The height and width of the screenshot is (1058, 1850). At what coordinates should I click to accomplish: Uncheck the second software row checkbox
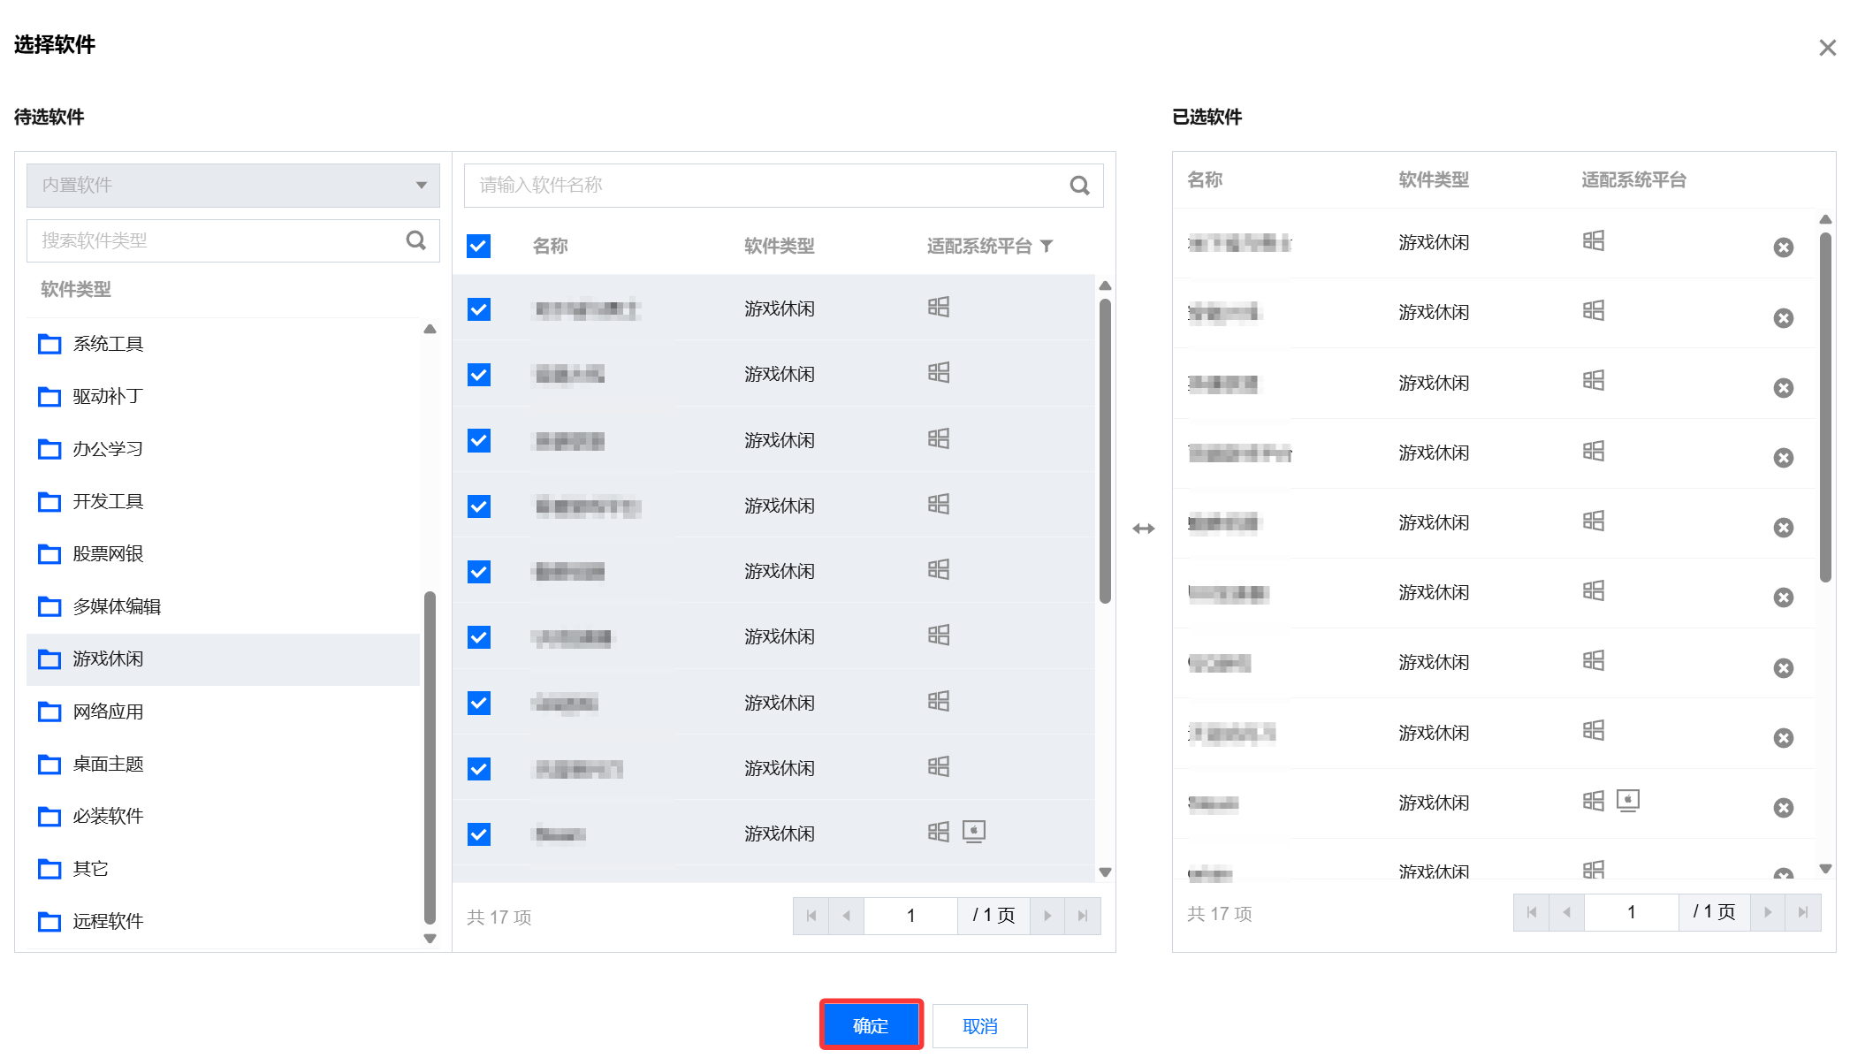click(x=479, y=375)
